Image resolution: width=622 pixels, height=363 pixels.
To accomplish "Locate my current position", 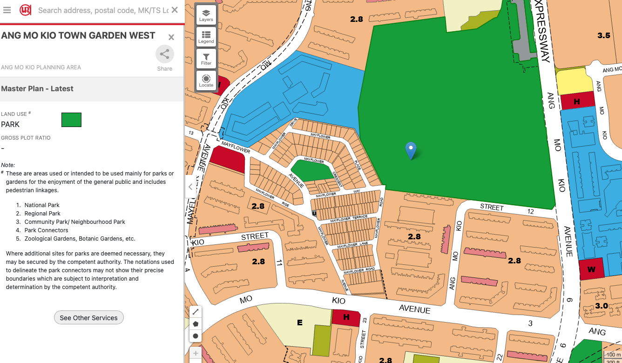I will pos(206,81).
